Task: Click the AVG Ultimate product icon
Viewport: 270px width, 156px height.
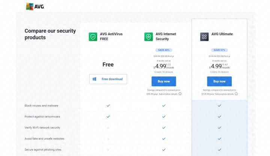Action: click(204, 37)
